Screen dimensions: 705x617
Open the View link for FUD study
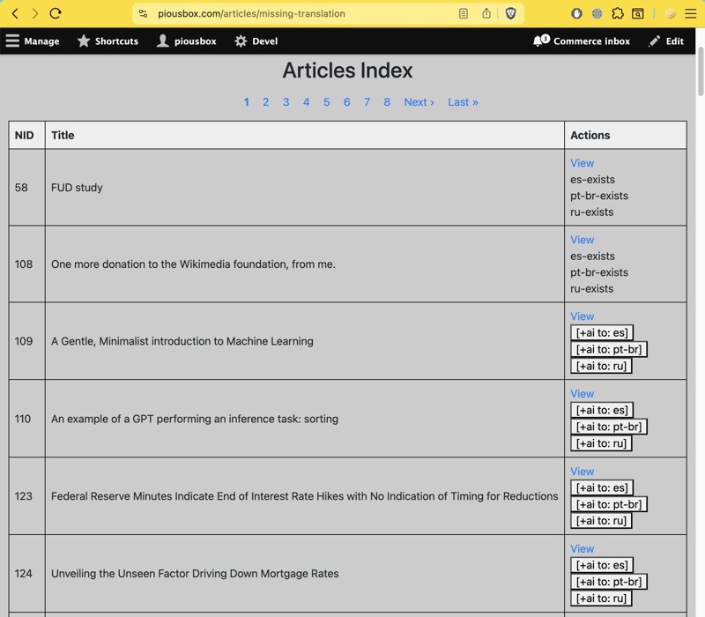[582, 163]
